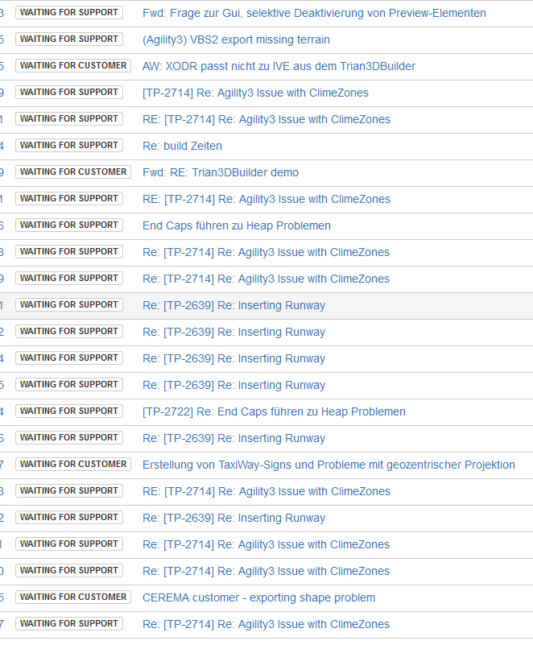Open the highlighted 'Inserting Runway' issue row
The height and width of the screenshot is (649, 533).
(233, 305)
